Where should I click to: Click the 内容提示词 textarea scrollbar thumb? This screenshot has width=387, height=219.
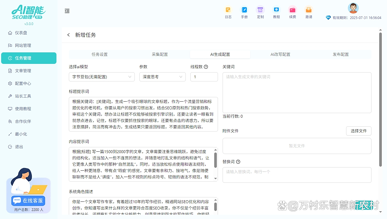coord(216,160)
